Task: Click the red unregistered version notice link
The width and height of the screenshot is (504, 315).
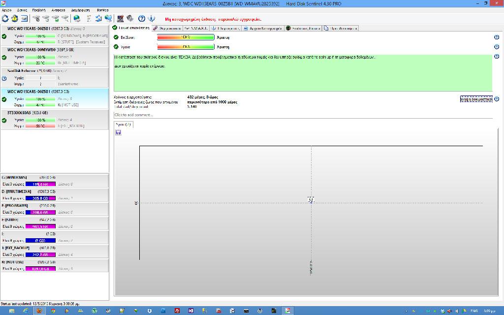Action: (x=213, y=19)
